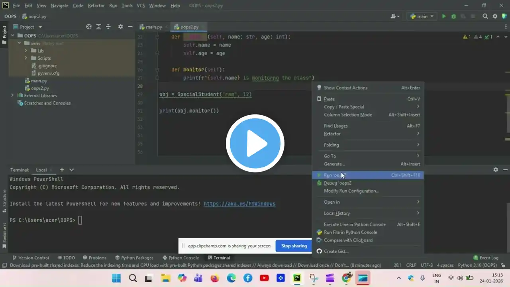
Task: Click the Debug bug icon in toolbar
Action: coord(453,16)
